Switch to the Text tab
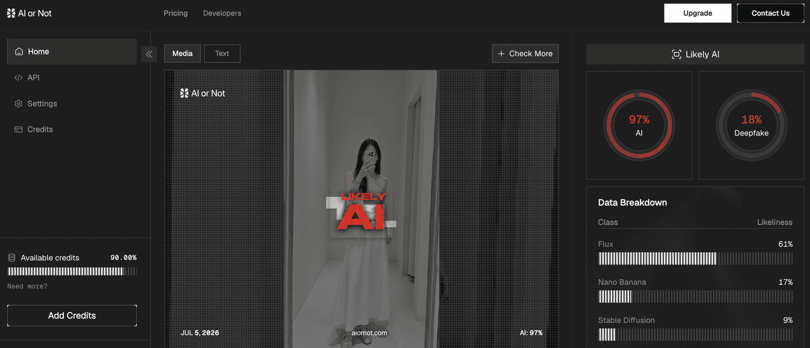 click(x=222, y=54)
